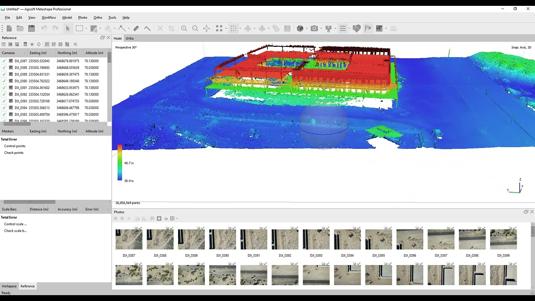Click the Reset View icon

click(x=206, y=28)
